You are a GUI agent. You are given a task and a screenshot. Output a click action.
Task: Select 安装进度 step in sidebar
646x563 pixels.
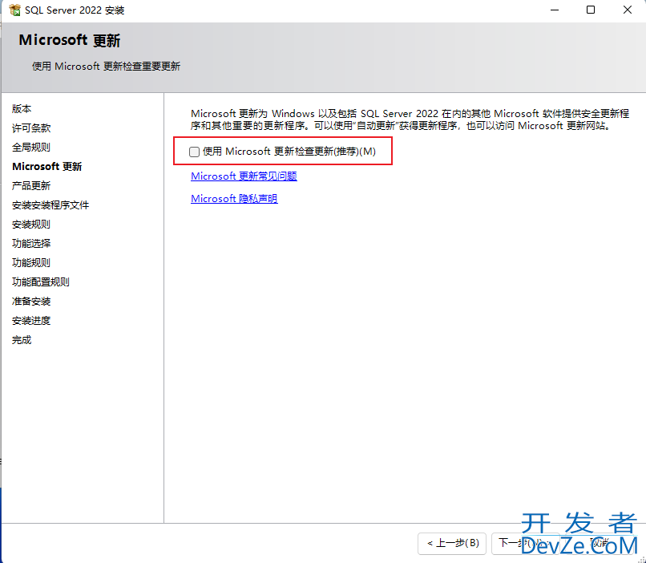[x=31, y=321]
